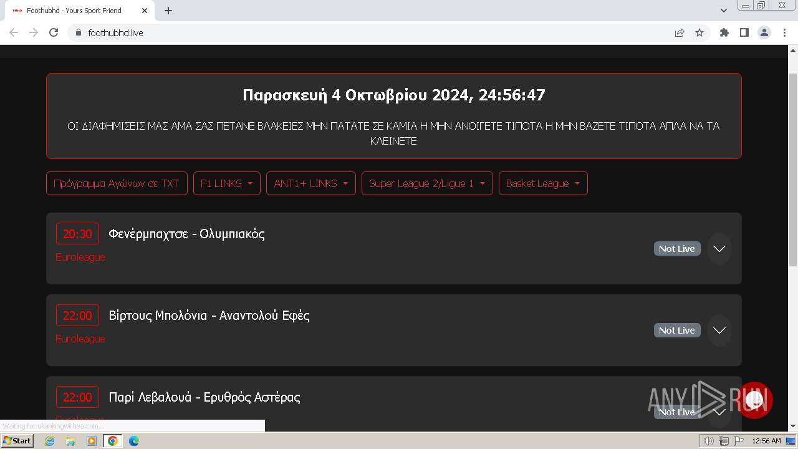
Task: Open File Explorer from taskbar
Action: [70, 441]
